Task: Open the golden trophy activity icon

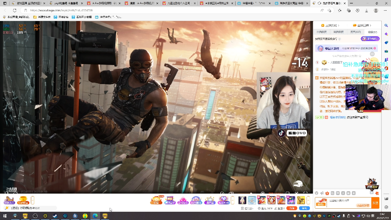Action: coord(23,200)
